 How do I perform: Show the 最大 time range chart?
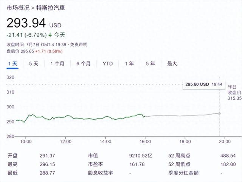[172, 64]
